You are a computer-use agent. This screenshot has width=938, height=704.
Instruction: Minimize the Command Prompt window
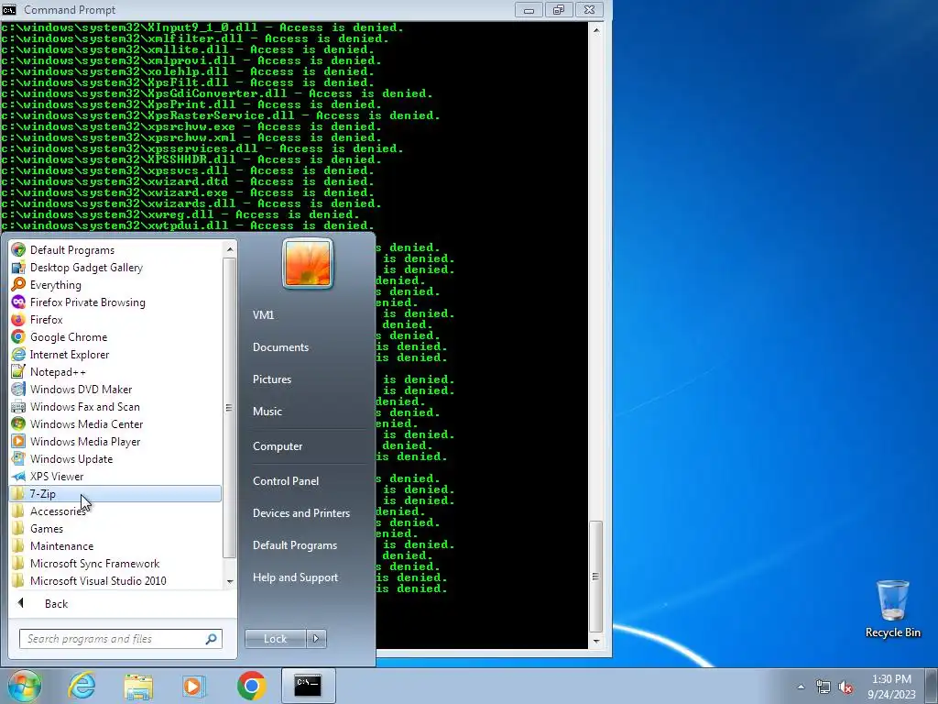point(529,9)
